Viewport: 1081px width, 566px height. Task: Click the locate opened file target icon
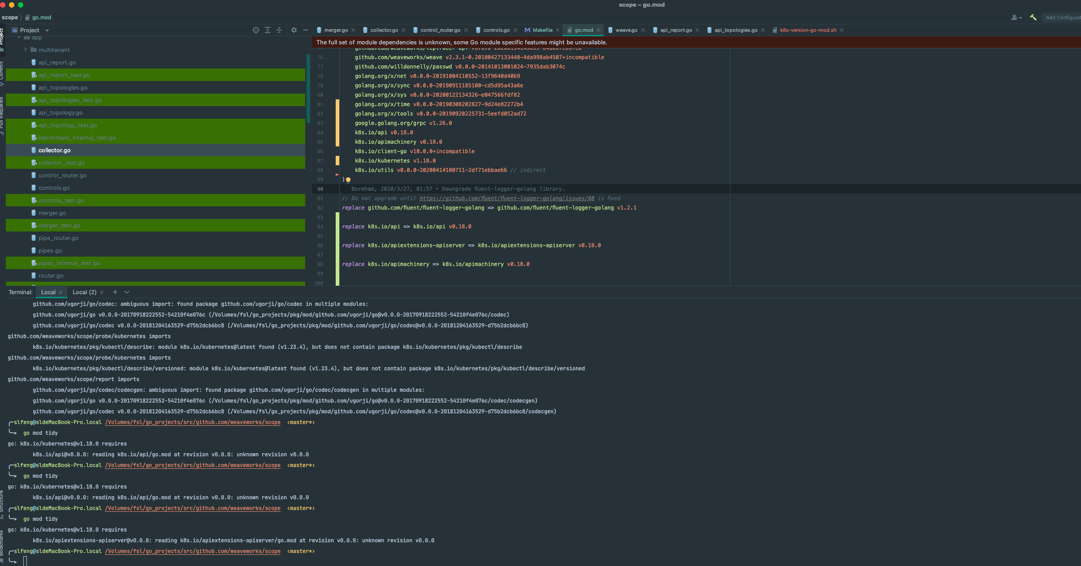(256, 30)
